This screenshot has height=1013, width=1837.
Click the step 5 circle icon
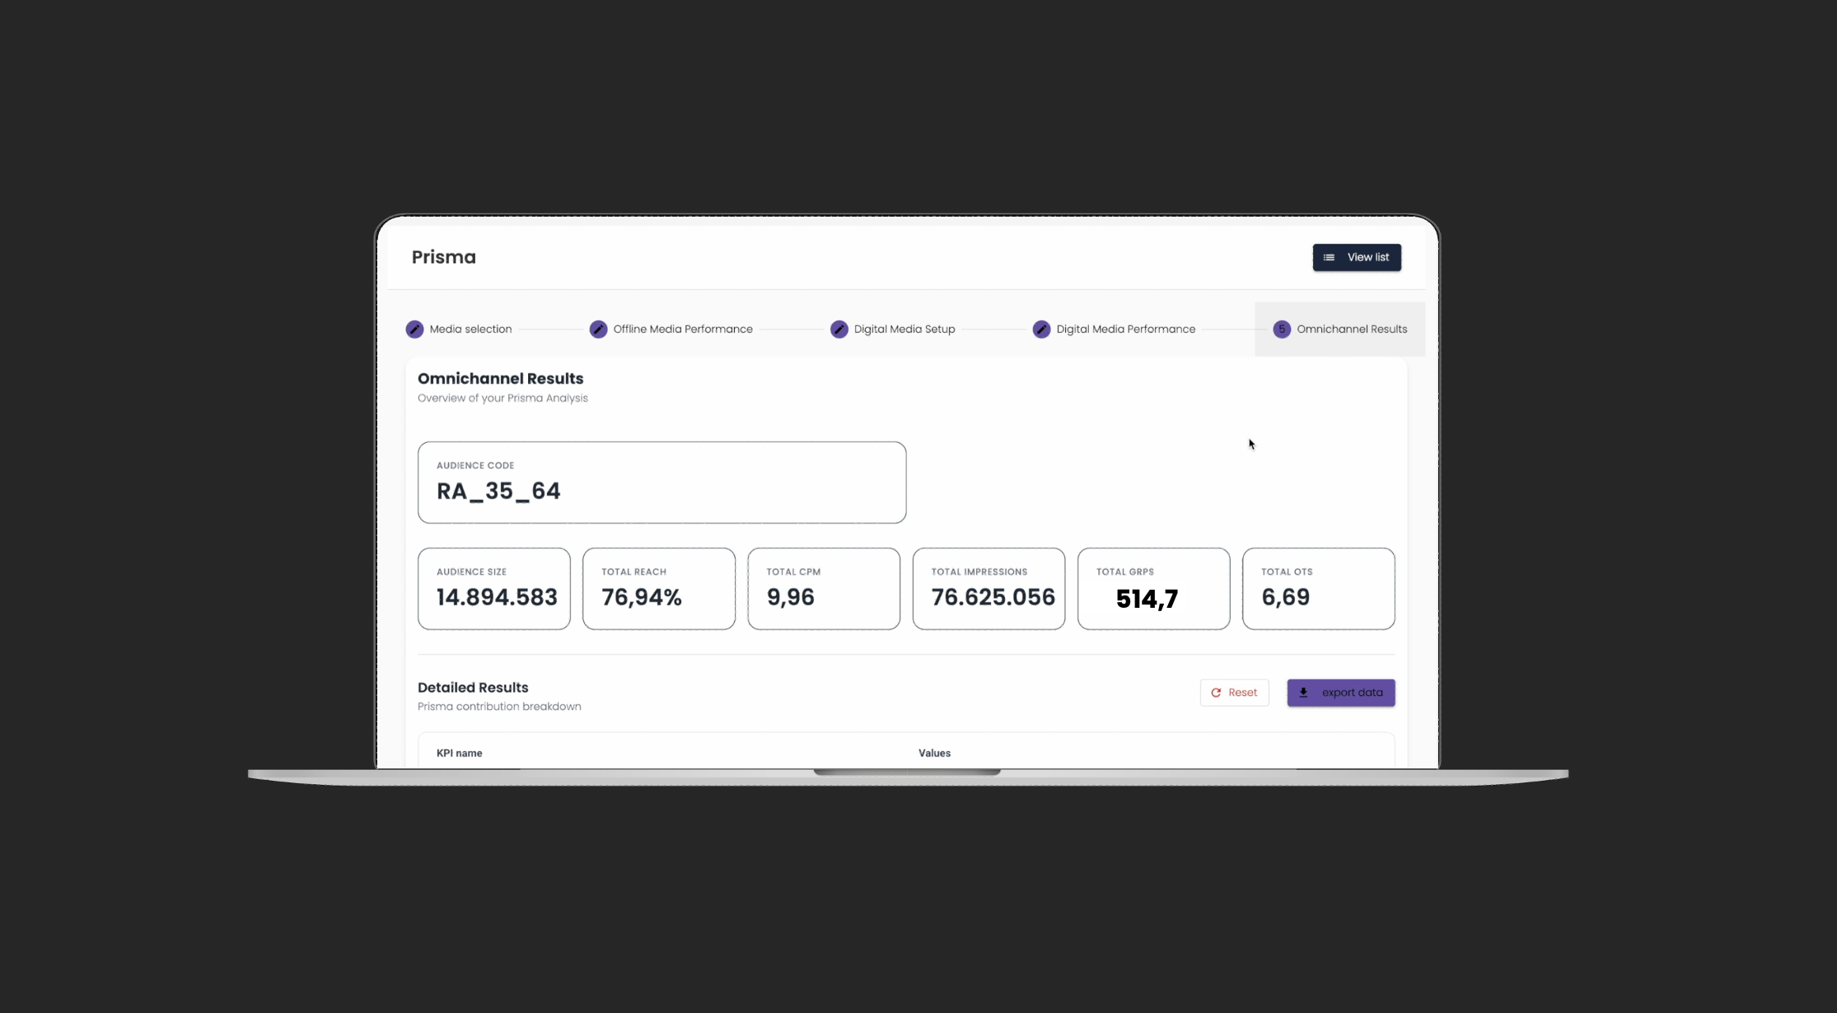pos(1282,329)
